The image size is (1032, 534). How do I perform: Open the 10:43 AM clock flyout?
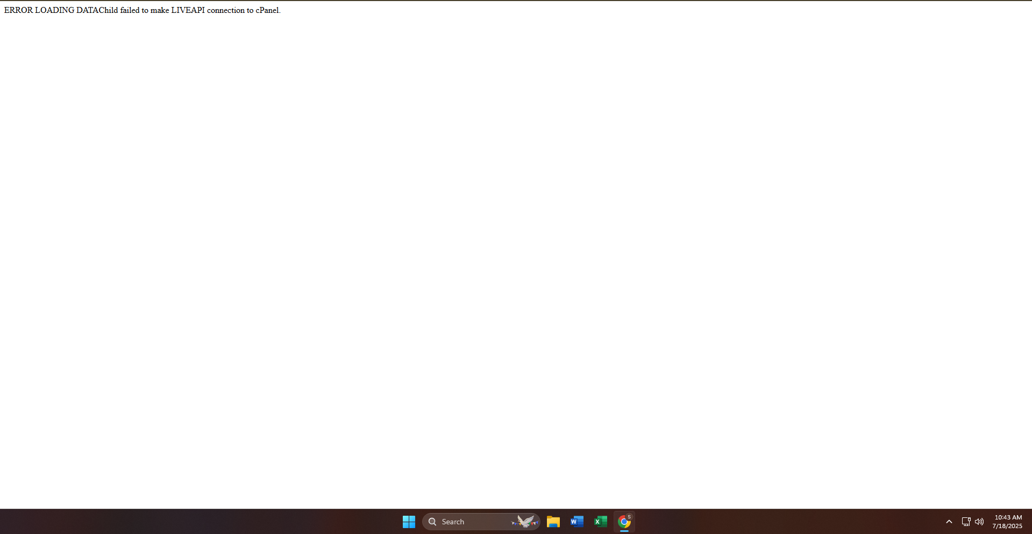(x=1008, y=517)
